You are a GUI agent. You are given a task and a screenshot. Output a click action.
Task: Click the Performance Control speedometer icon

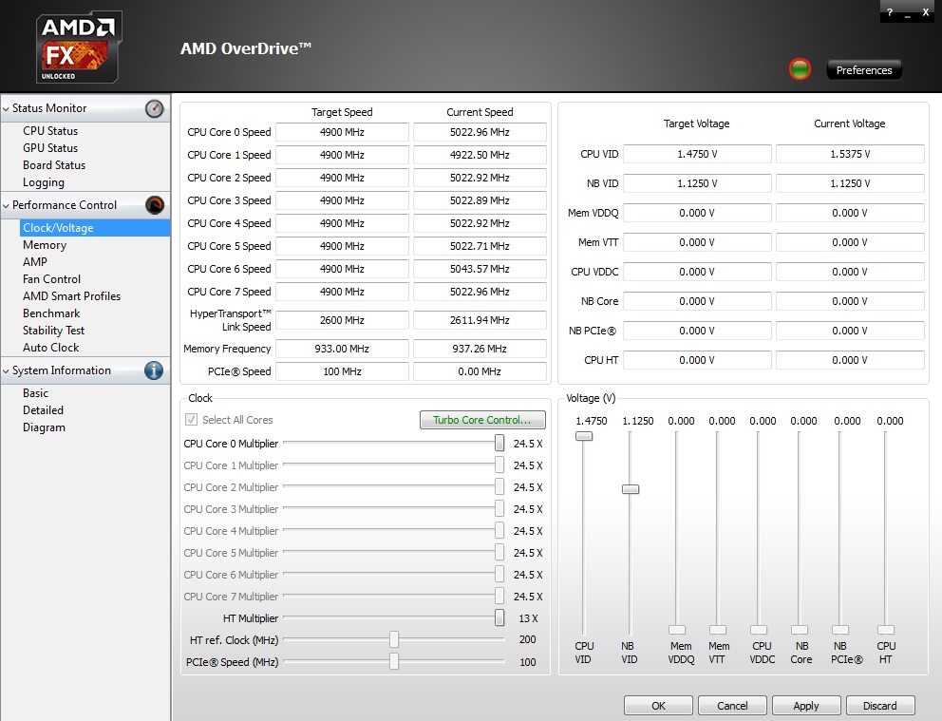pyautogui.click(x=155, y=205)
